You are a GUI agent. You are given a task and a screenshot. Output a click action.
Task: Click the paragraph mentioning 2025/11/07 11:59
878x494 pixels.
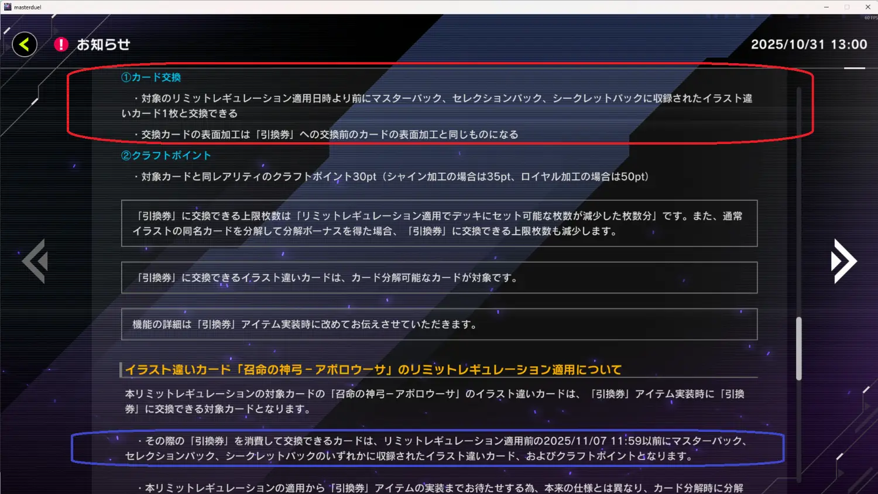coord(433,448)
